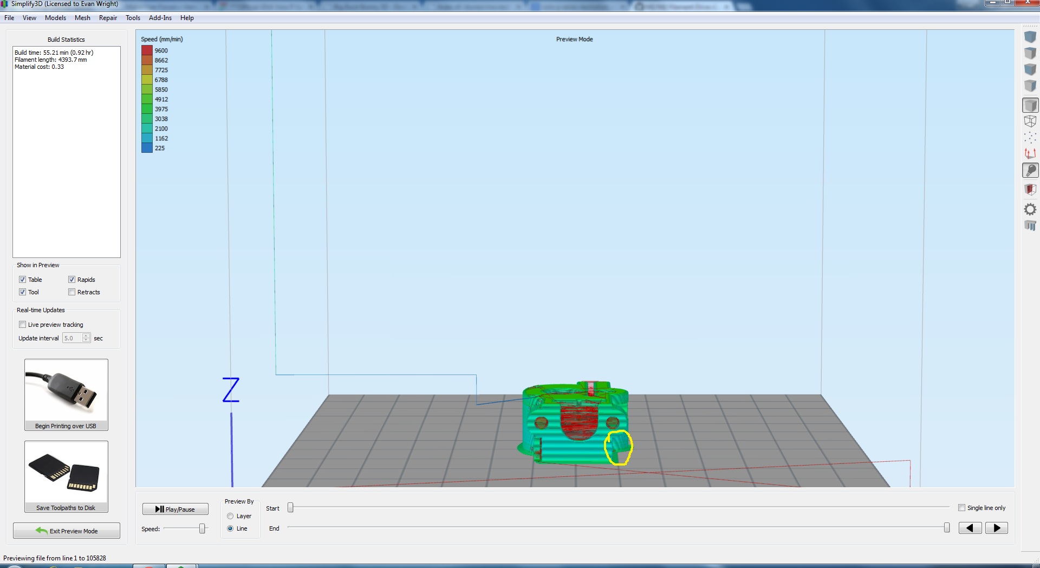Open process settings gear icon
1040x568 pixels.
point(1030,209)
